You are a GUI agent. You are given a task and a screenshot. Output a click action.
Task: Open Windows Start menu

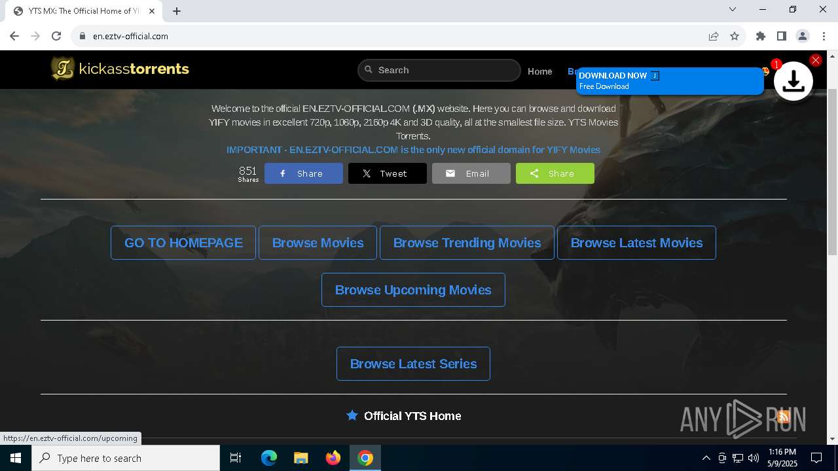click(x=16, y=458)
